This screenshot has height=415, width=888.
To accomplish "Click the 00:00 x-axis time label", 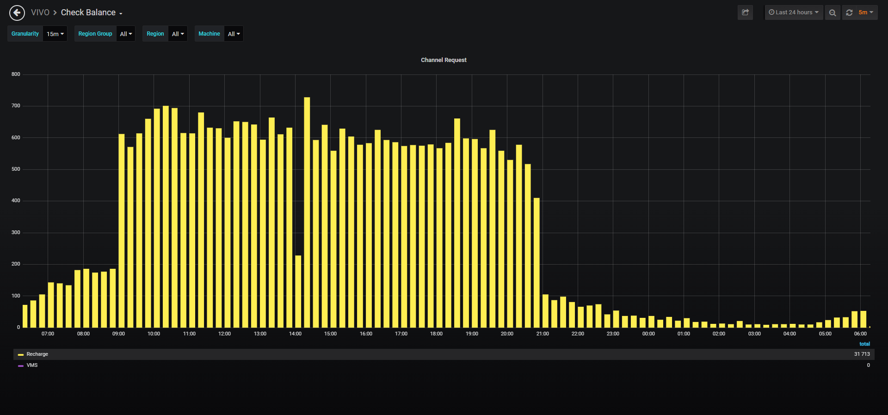I will pos(648,334).
